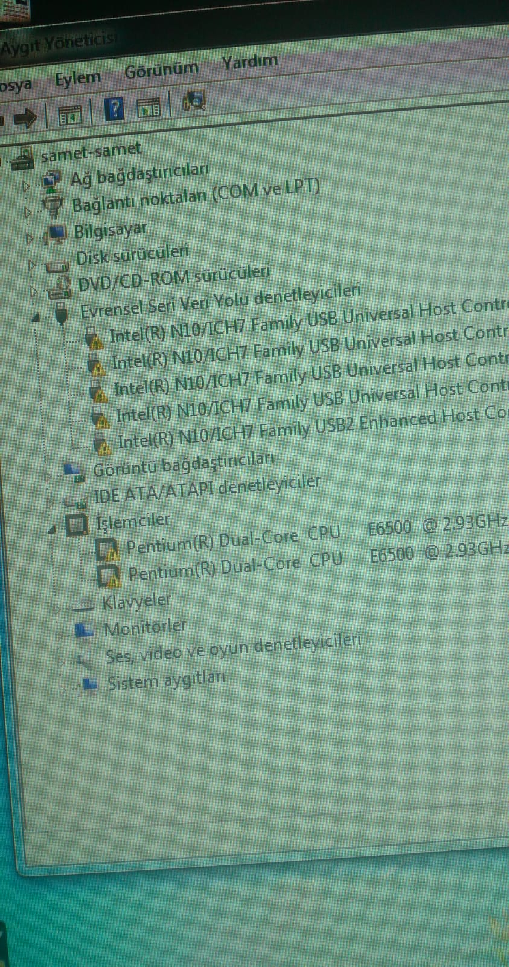Expand the Klavyeler node

(x=57, y=609)
